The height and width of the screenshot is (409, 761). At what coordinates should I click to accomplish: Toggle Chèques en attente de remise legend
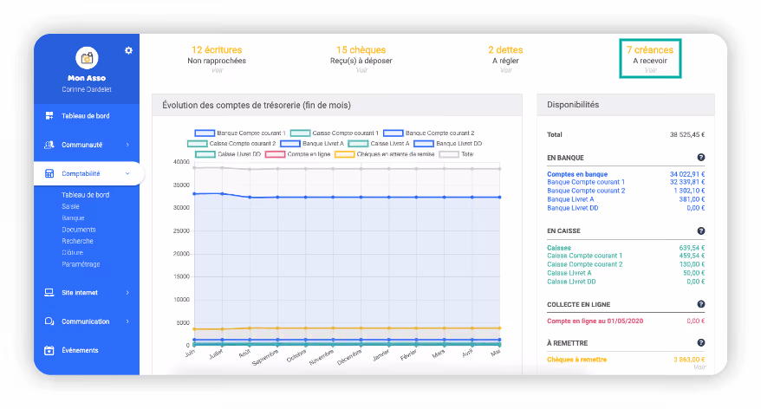click(x=384, y=154)
